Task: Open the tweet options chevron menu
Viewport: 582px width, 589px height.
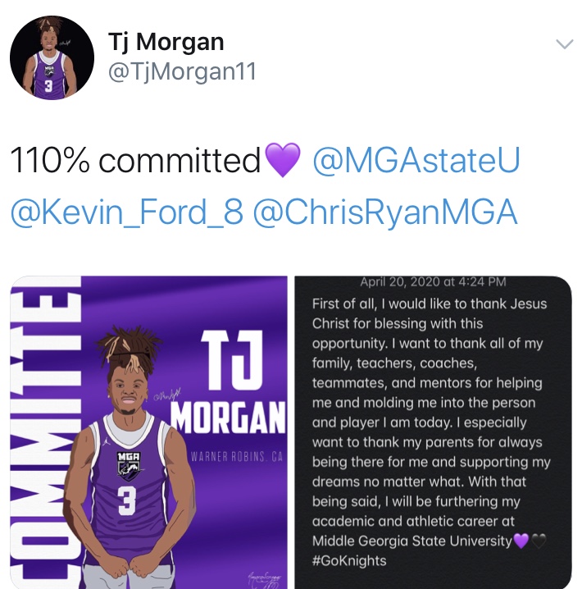Action: (564, 44)
